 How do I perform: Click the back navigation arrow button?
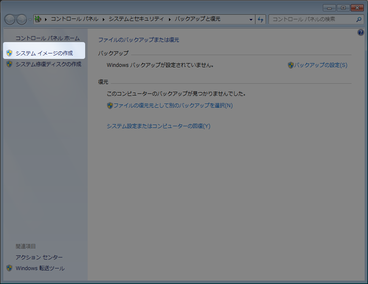pos(10,19)
